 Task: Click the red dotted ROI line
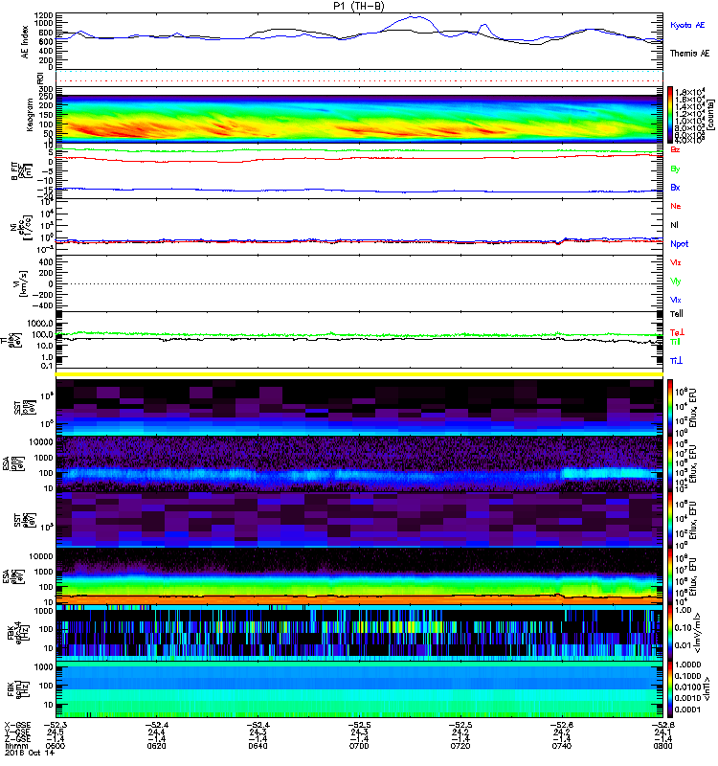tap(359, 81)
